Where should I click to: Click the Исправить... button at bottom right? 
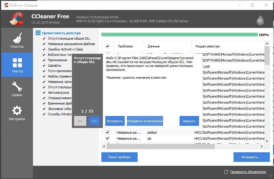point(252,157)
